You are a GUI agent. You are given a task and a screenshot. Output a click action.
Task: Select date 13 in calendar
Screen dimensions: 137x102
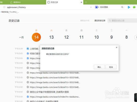52,37
